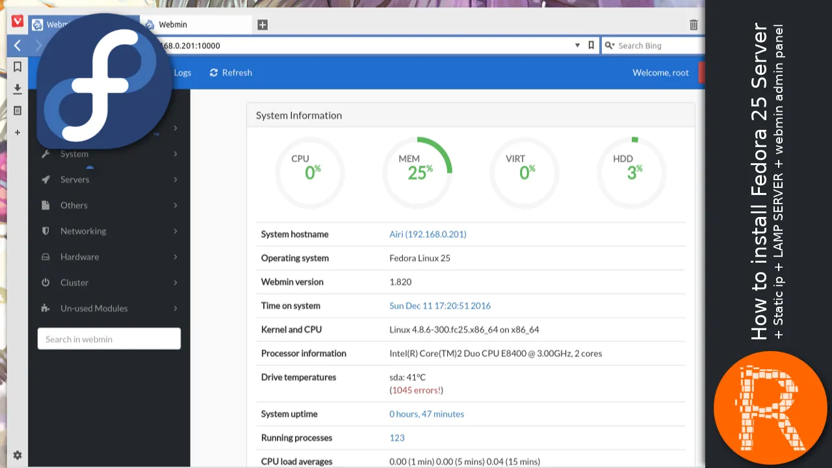Open the address bar history dropdown arrow

coord(577,45)
